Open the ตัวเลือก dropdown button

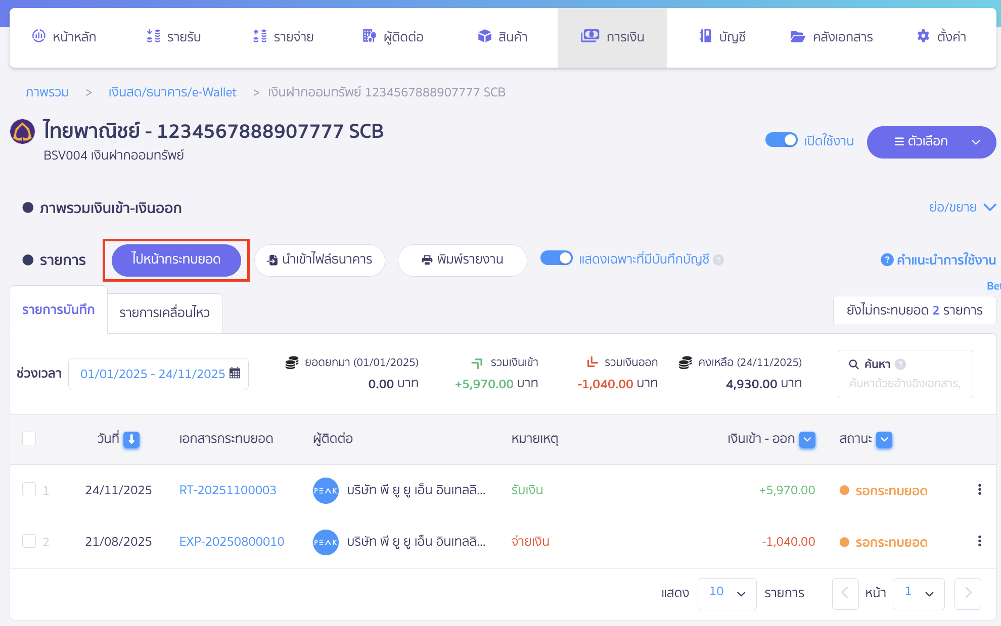click(931, 142)
